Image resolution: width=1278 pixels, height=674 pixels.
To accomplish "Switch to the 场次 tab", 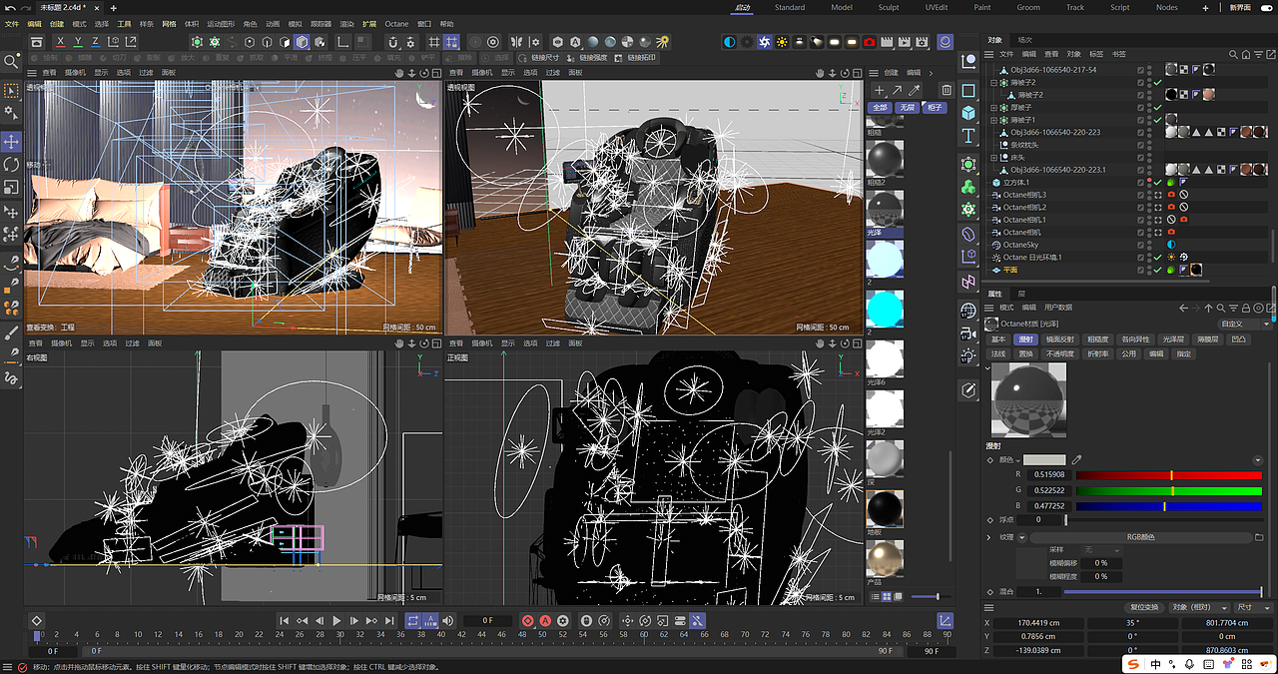I will 1025,40.
